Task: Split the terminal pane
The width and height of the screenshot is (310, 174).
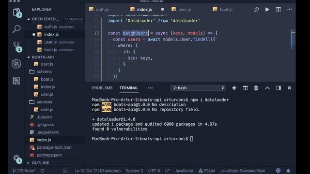Action: (x=245, y=88)
